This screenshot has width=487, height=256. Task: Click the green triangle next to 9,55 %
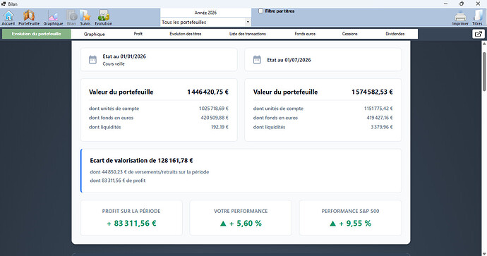coord(332,224)
